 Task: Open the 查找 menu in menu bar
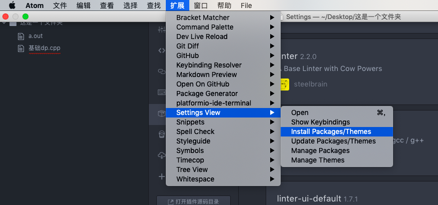click(154, 5)
